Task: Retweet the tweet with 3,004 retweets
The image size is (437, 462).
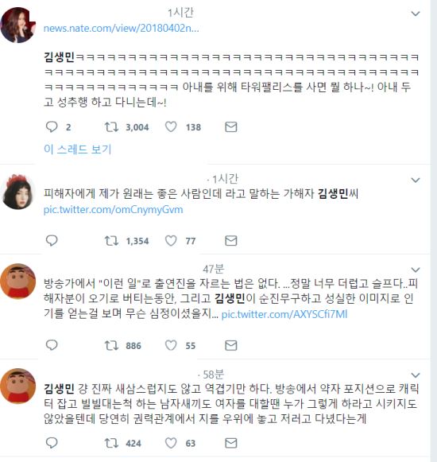Action: coord(111,127)
